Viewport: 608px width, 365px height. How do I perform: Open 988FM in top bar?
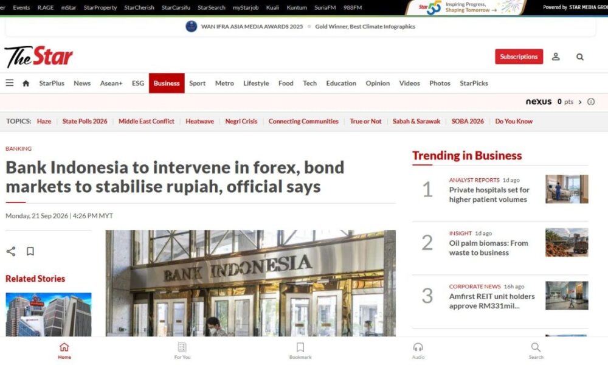click(353, 7)
